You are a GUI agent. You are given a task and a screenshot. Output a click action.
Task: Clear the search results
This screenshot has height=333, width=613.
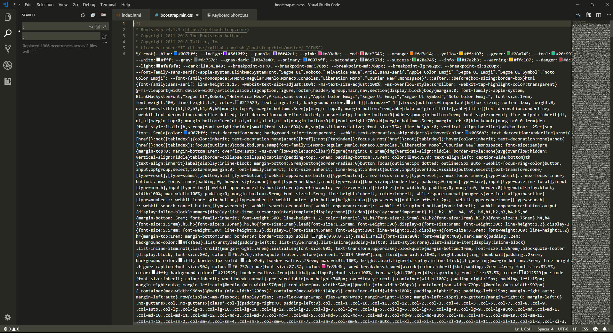coord(103,15)
